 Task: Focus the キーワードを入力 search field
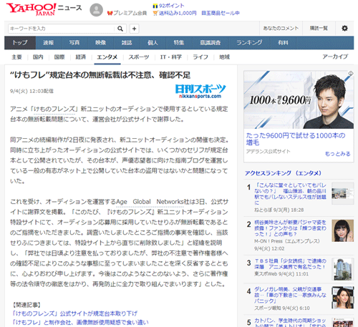(62, 29)
